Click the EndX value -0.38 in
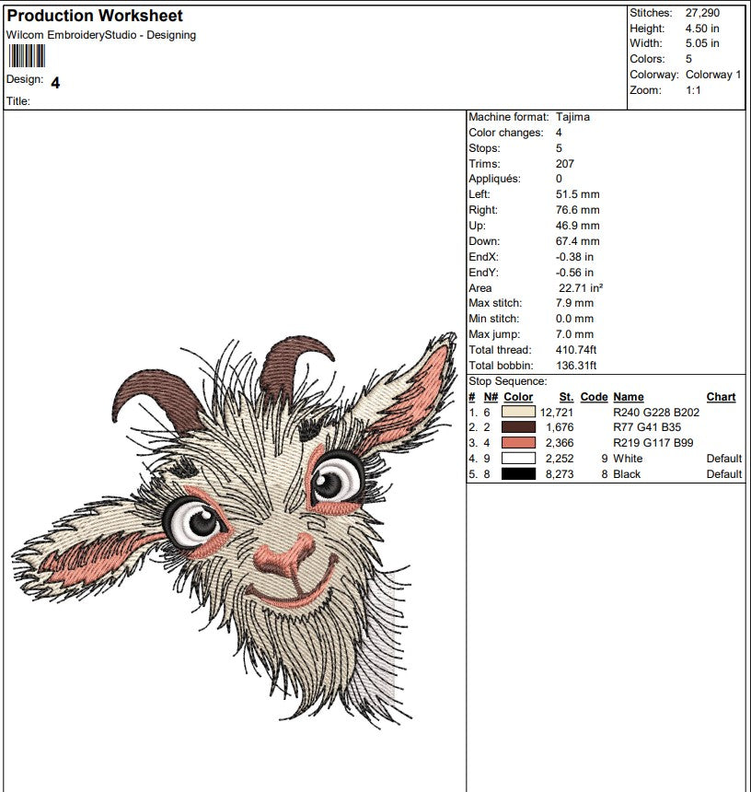The width and height of the screenshot is (751, 792). pyautogui.click(x=575, y=257)
